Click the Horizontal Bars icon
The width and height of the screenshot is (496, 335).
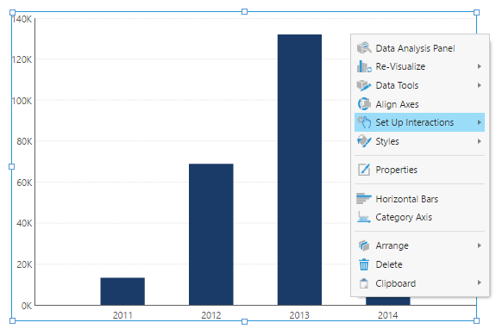(364, 199)
